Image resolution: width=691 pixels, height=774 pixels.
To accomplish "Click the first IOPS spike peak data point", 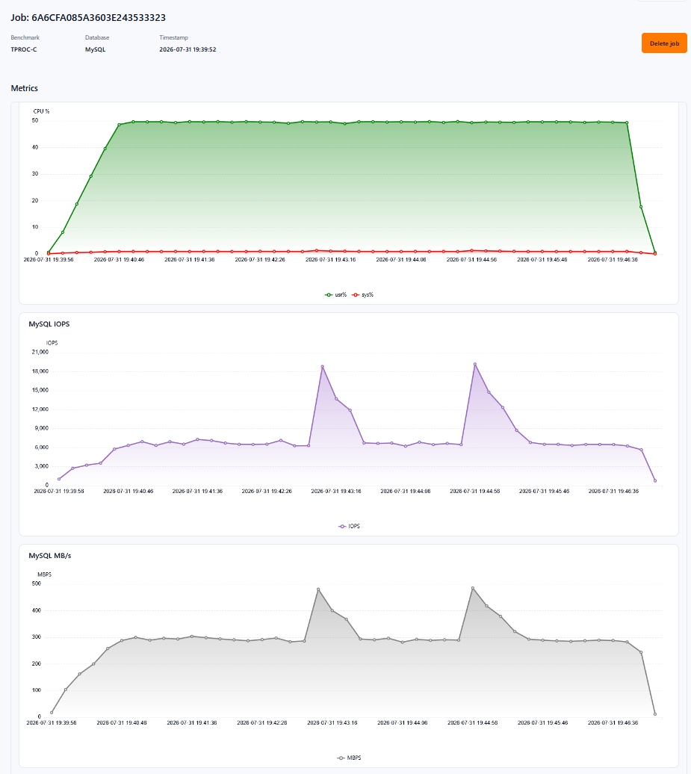I will pos(322,367).
